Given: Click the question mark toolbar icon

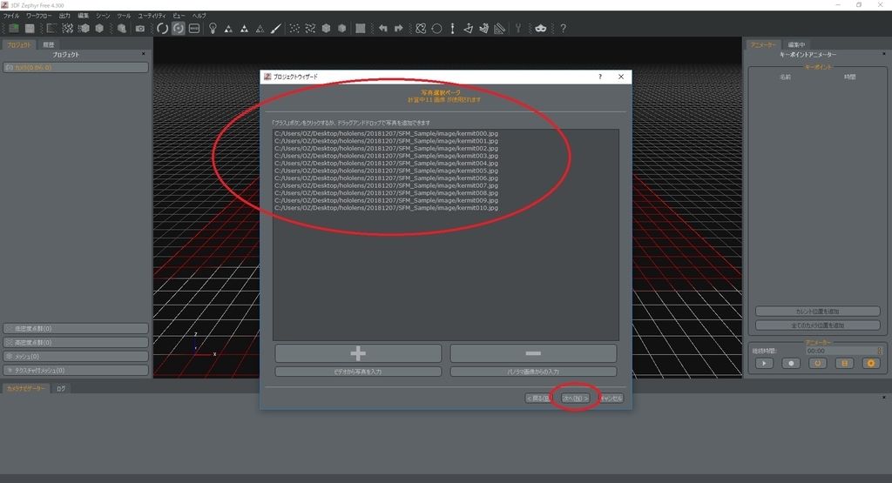Looking at the screenshot, I should coord(564,29).
